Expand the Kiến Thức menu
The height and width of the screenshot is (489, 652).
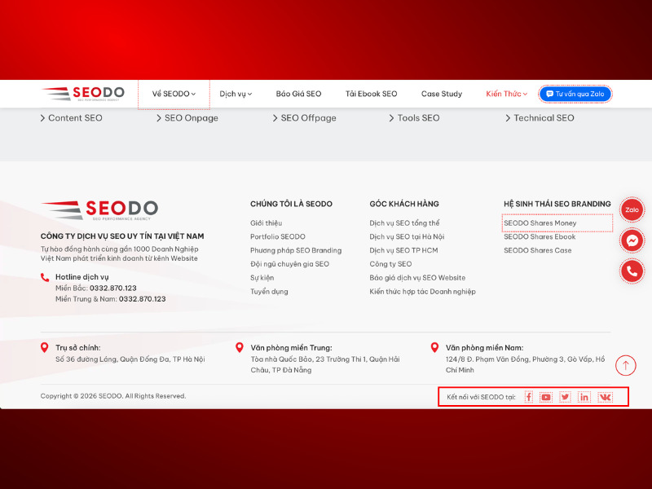point(506,94)
